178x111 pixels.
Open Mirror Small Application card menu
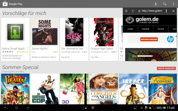point(28,48)
